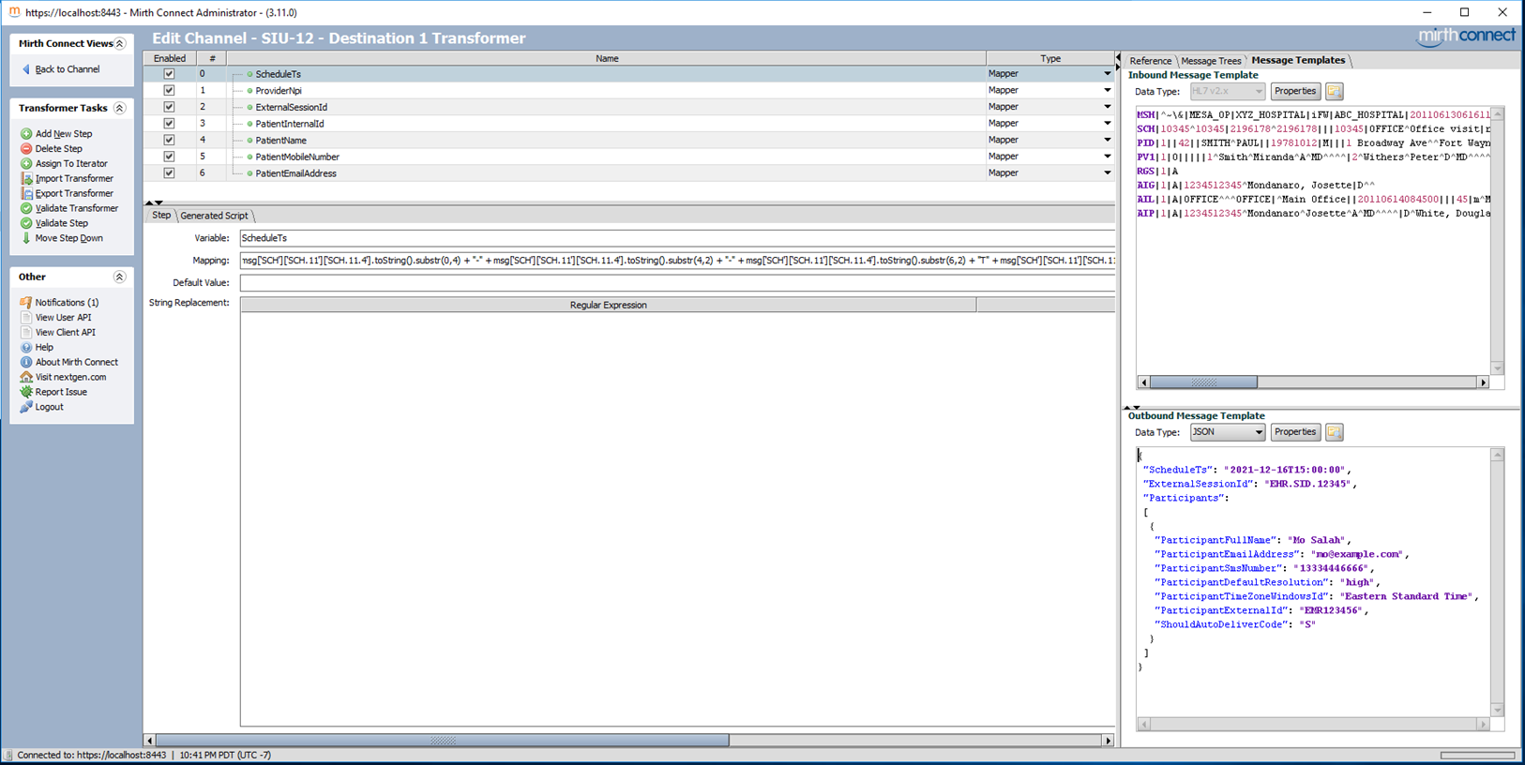Viewport: 1525px width, 765px height.
Task: Click the Delete Step icon
Action: (26, 149)
